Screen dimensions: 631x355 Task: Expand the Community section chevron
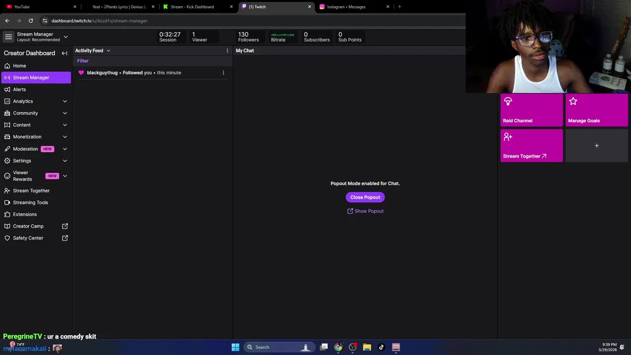[65, 113]
